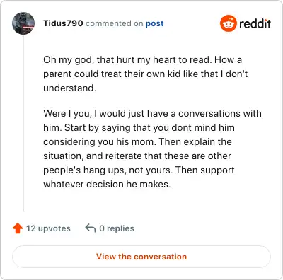283x280 pixels.
Task: Click the line beginning "parent could treat"
Action: (146, 74)
